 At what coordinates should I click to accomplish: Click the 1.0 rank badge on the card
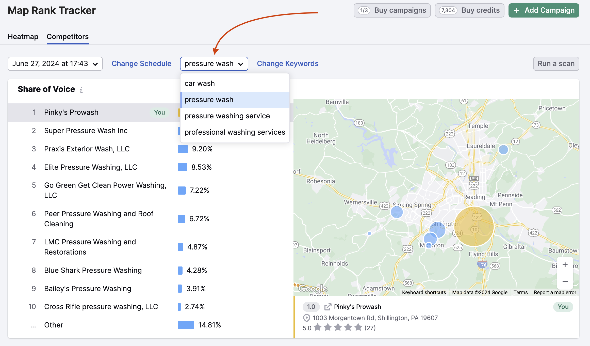(311, 307)
